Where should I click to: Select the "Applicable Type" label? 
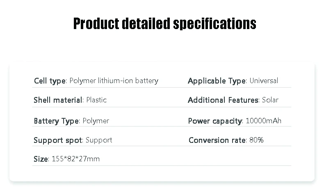click(x=217, y=81)
